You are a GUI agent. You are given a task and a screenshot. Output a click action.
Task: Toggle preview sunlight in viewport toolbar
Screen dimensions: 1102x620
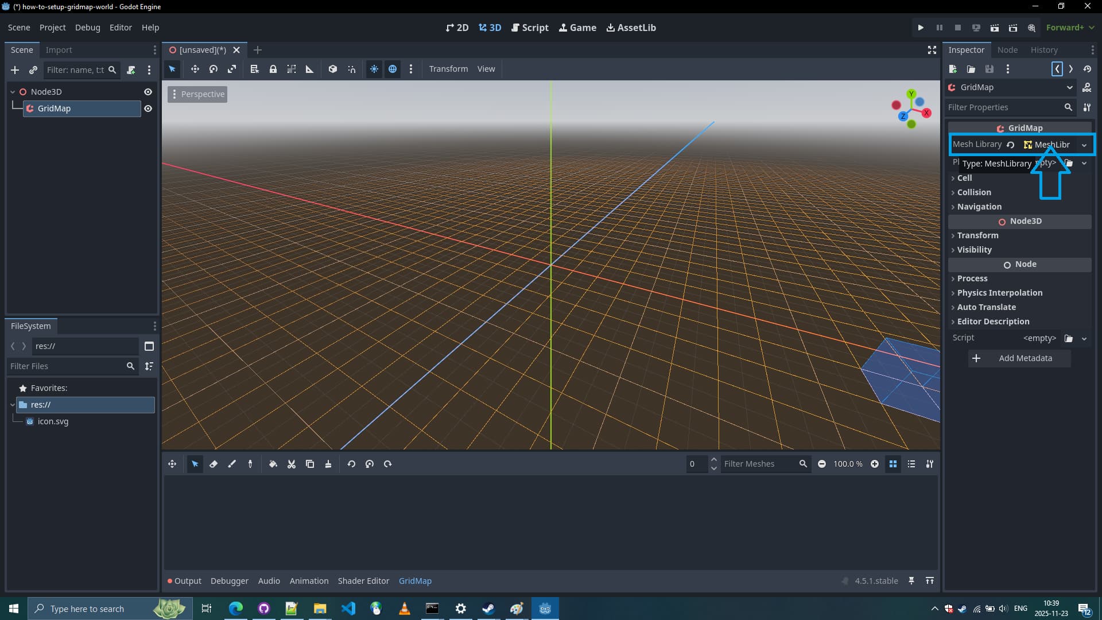tap(374, 69)
